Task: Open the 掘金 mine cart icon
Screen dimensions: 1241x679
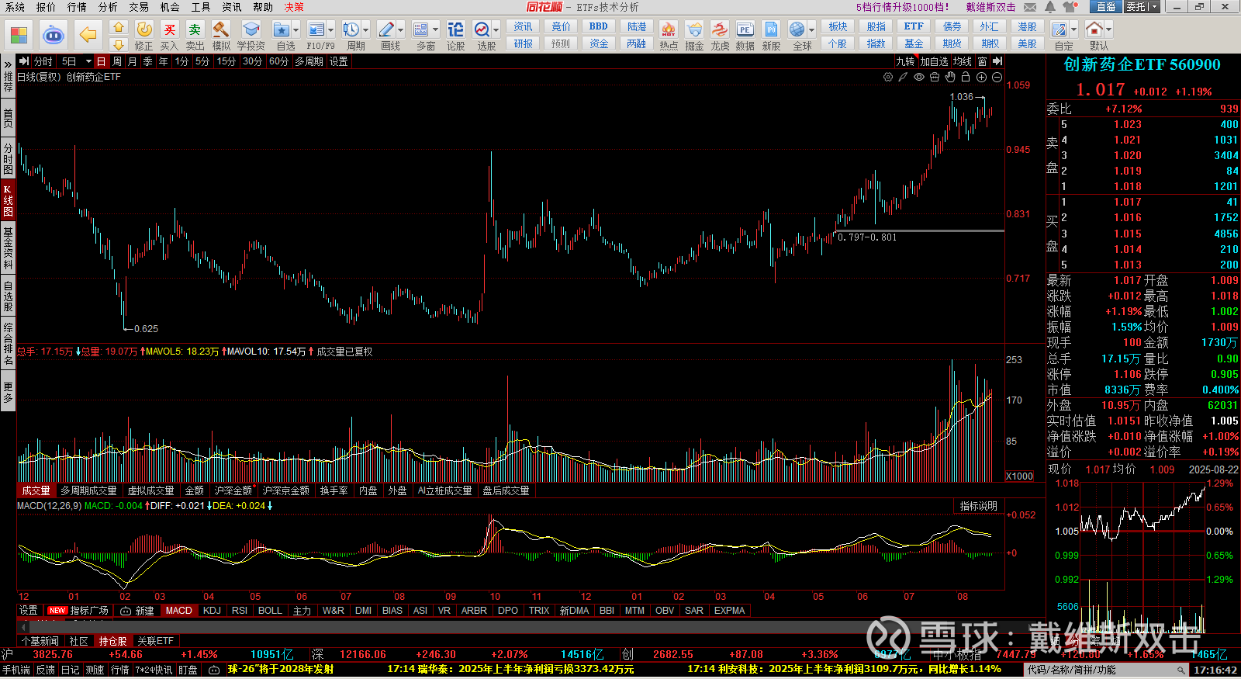Action: tap(694, 29)
